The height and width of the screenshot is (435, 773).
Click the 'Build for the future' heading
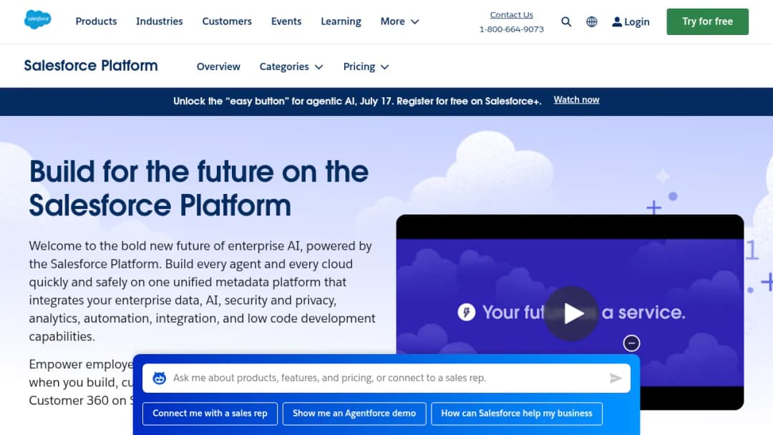pyautogui.click(x=199, y=188)
